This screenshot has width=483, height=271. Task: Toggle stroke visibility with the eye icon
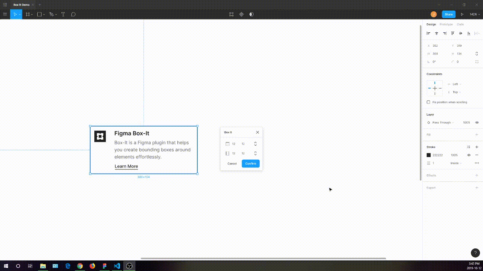[469, 155]
